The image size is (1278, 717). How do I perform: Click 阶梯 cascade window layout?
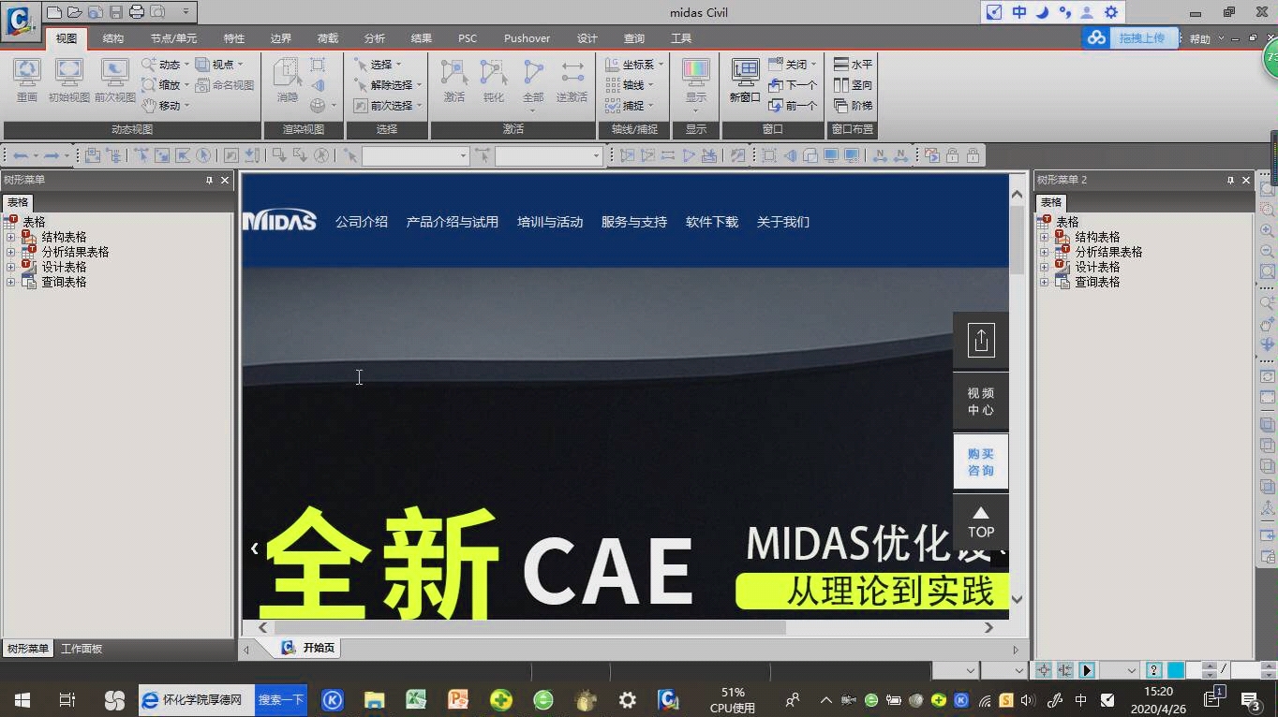pos(854,106)
